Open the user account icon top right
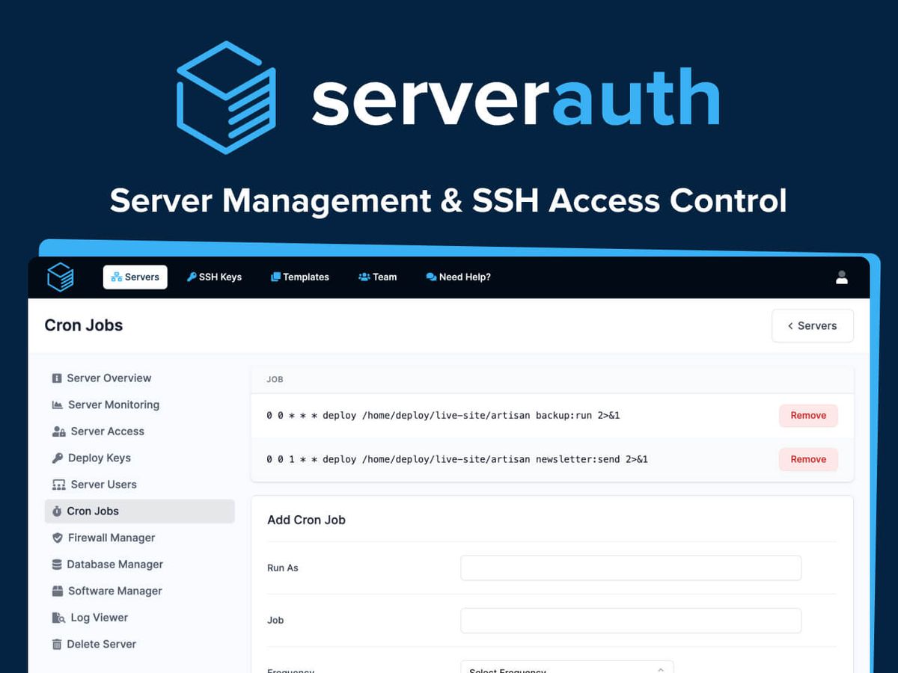898x673 pixels. pos(842,277)
